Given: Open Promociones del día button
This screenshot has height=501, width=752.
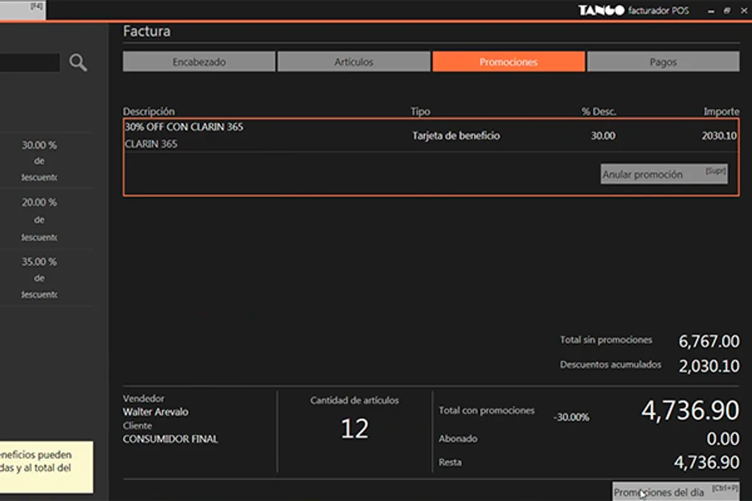Looking at the screenshot, I should (676, 492).
